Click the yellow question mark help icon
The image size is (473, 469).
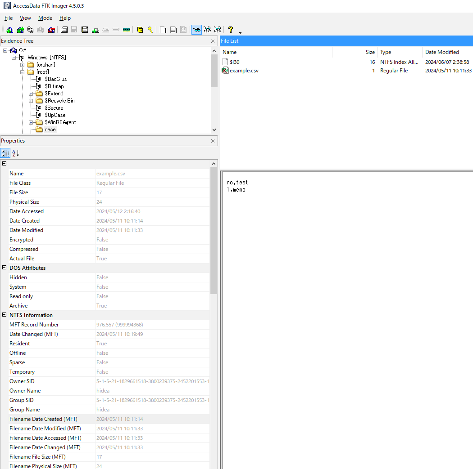tap(231, 30)
